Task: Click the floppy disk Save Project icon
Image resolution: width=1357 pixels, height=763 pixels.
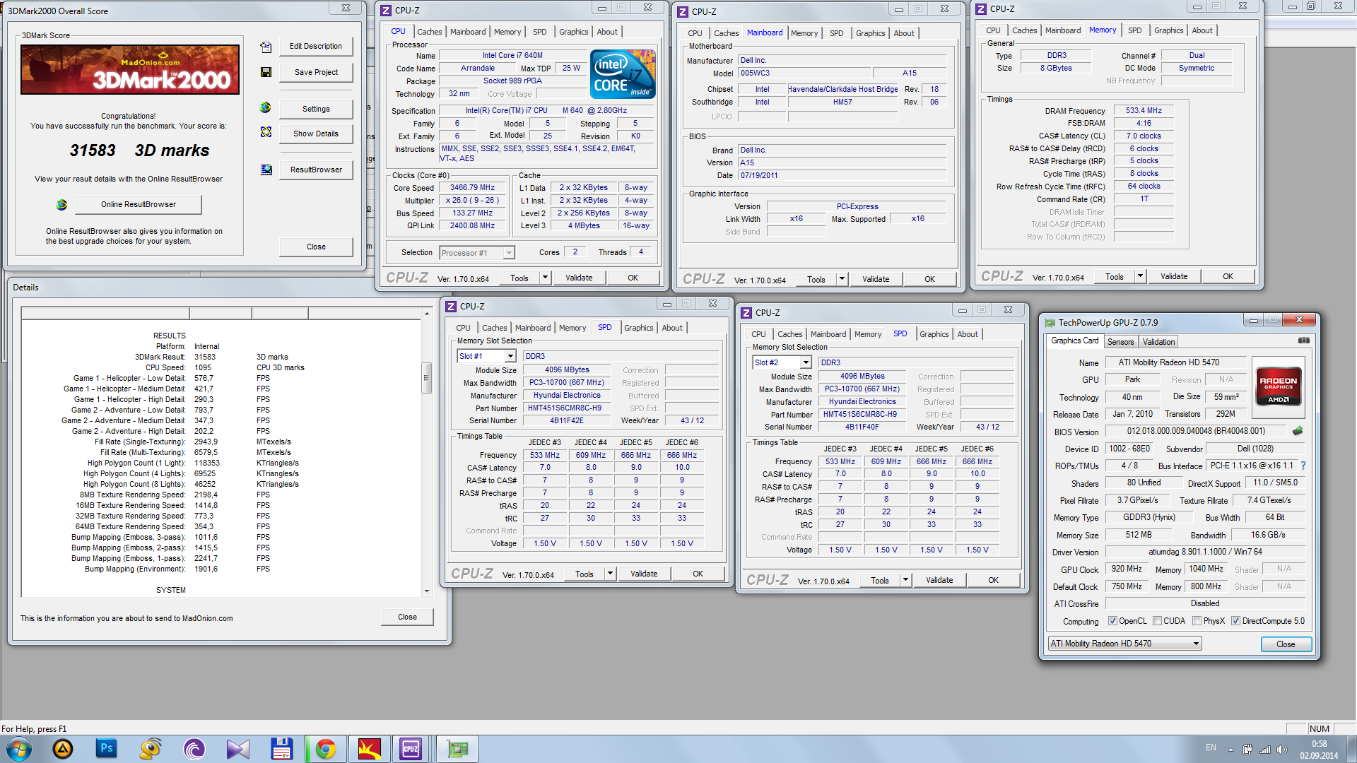Action: pyautogui.click(x=266, y=72)
